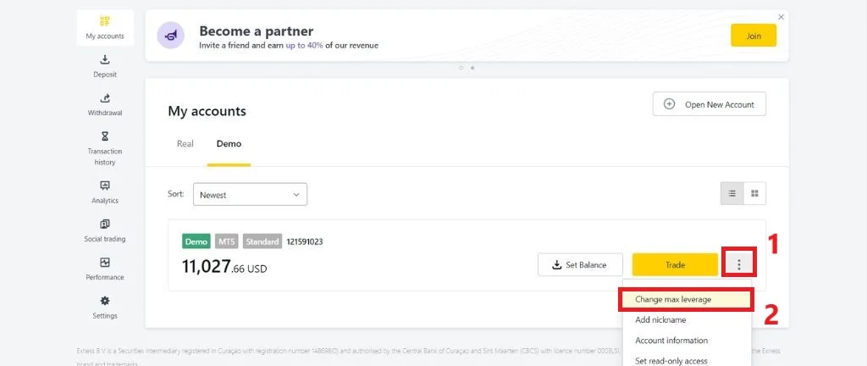Close the Become a partner banner

click(781, 17)
